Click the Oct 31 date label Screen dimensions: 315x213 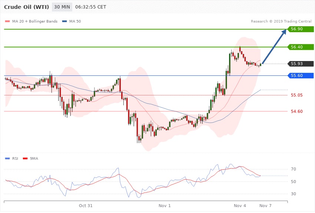pos(86,206)
